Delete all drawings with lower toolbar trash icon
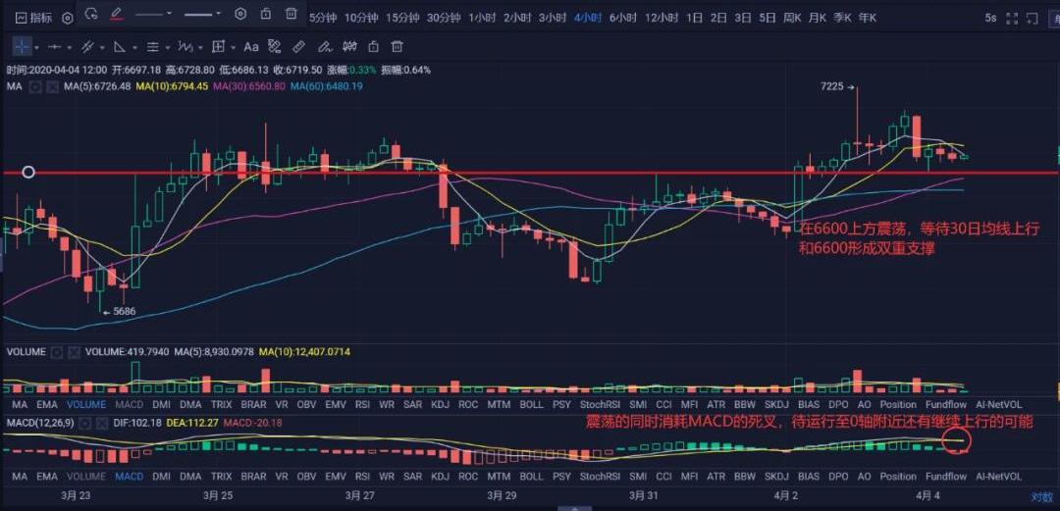The height and width of the screenshot is (511, 1060). pyautogui.click(x=397, y=46)
